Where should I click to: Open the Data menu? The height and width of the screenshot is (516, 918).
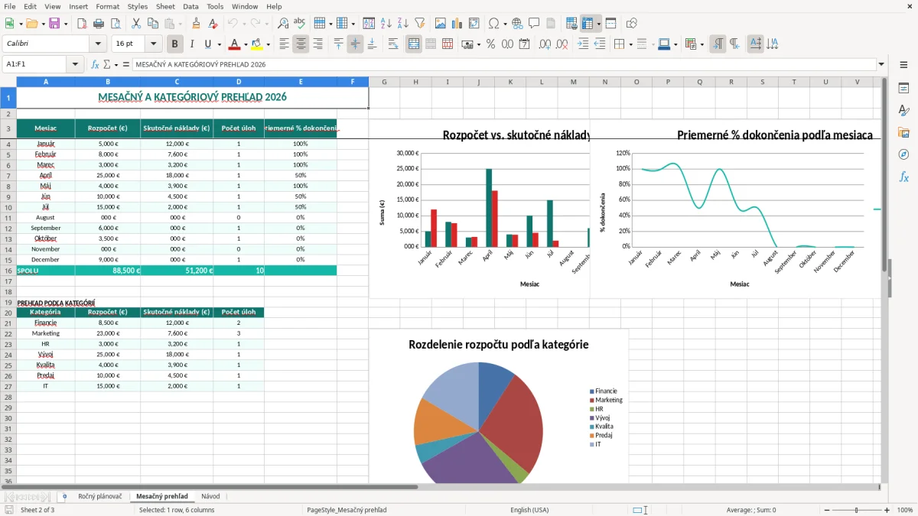click(x=190, y=6)
